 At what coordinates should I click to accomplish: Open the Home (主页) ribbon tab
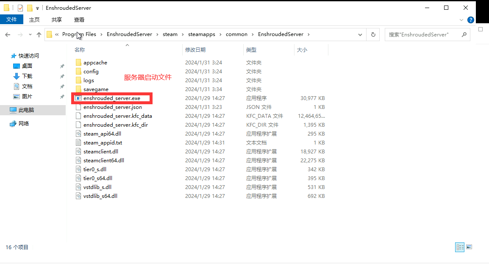(x=34, y=19)
